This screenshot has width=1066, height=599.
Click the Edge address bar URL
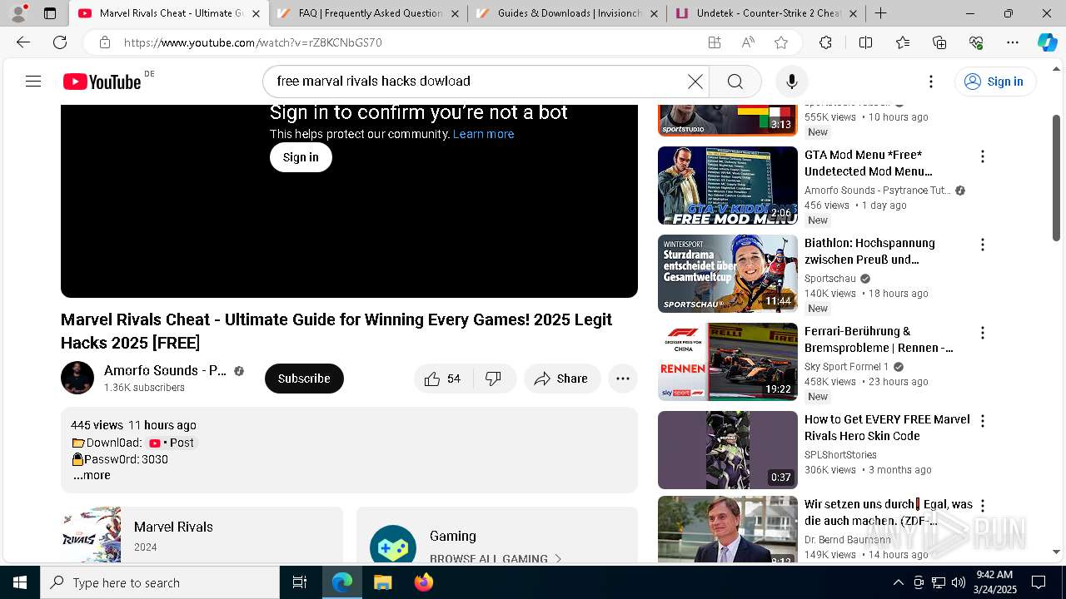[252, 42]
